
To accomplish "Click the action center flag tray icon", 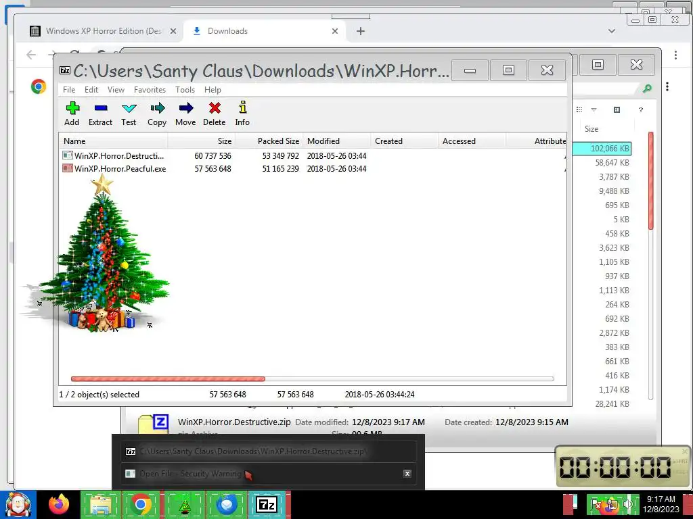I will coord(596,504).
